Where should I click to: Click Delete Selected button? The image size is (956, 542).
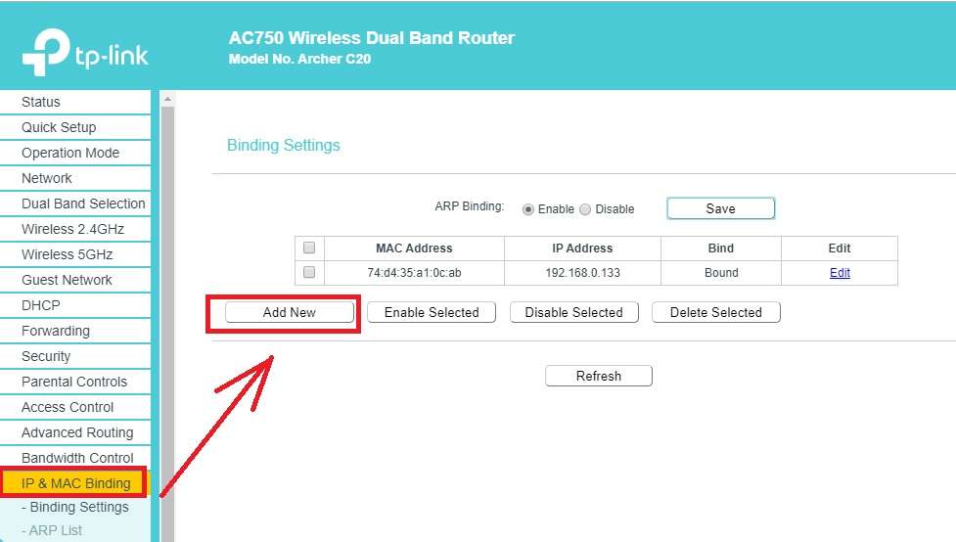[x=715, y=312]
